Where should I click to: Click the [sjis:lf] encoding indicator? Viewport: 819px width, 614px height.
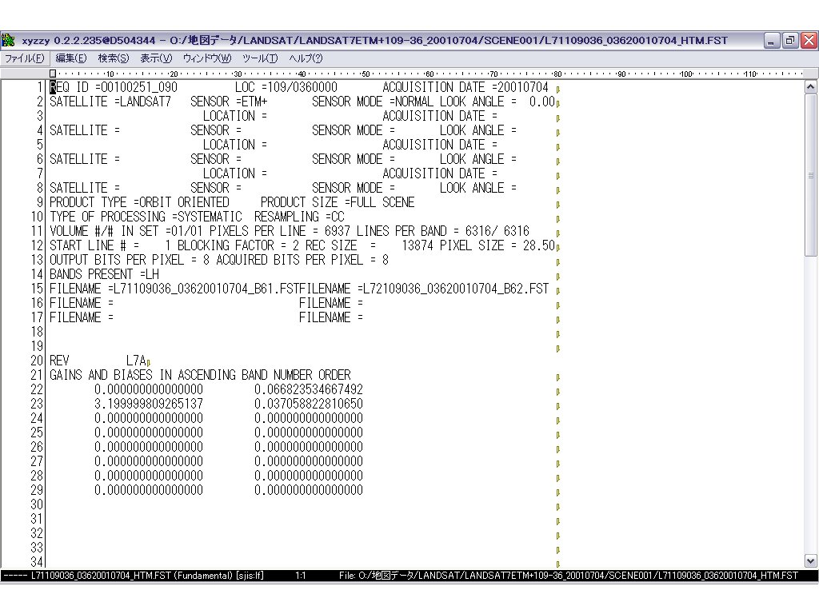(x=250, y=576)
